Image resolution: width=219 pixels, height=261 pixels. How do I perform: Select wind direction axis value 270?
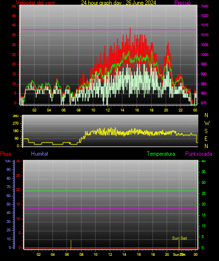[16, 124]
